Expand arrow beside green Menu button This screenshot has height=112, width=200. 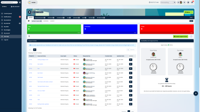coord(192,12)
